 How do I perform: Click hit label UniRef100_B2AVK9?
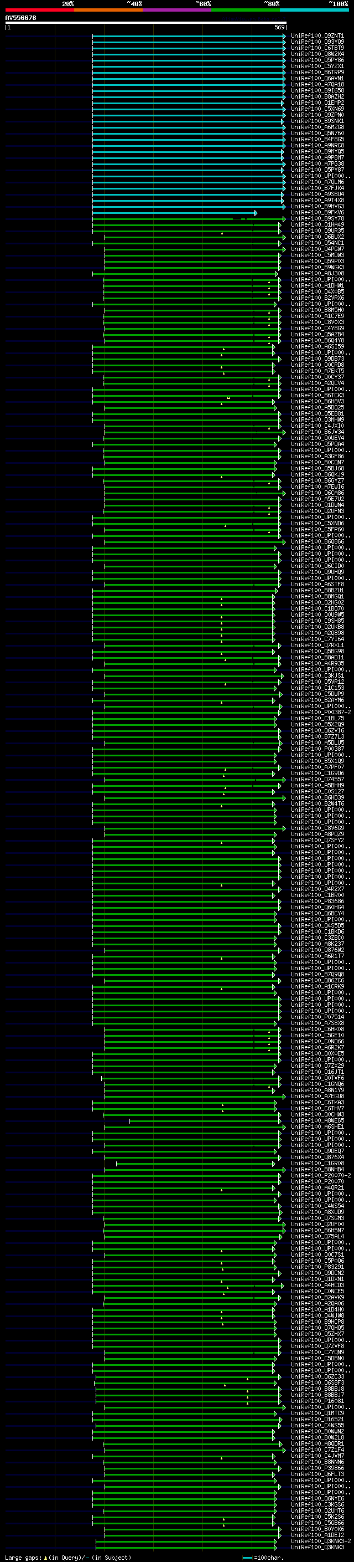317,1297
